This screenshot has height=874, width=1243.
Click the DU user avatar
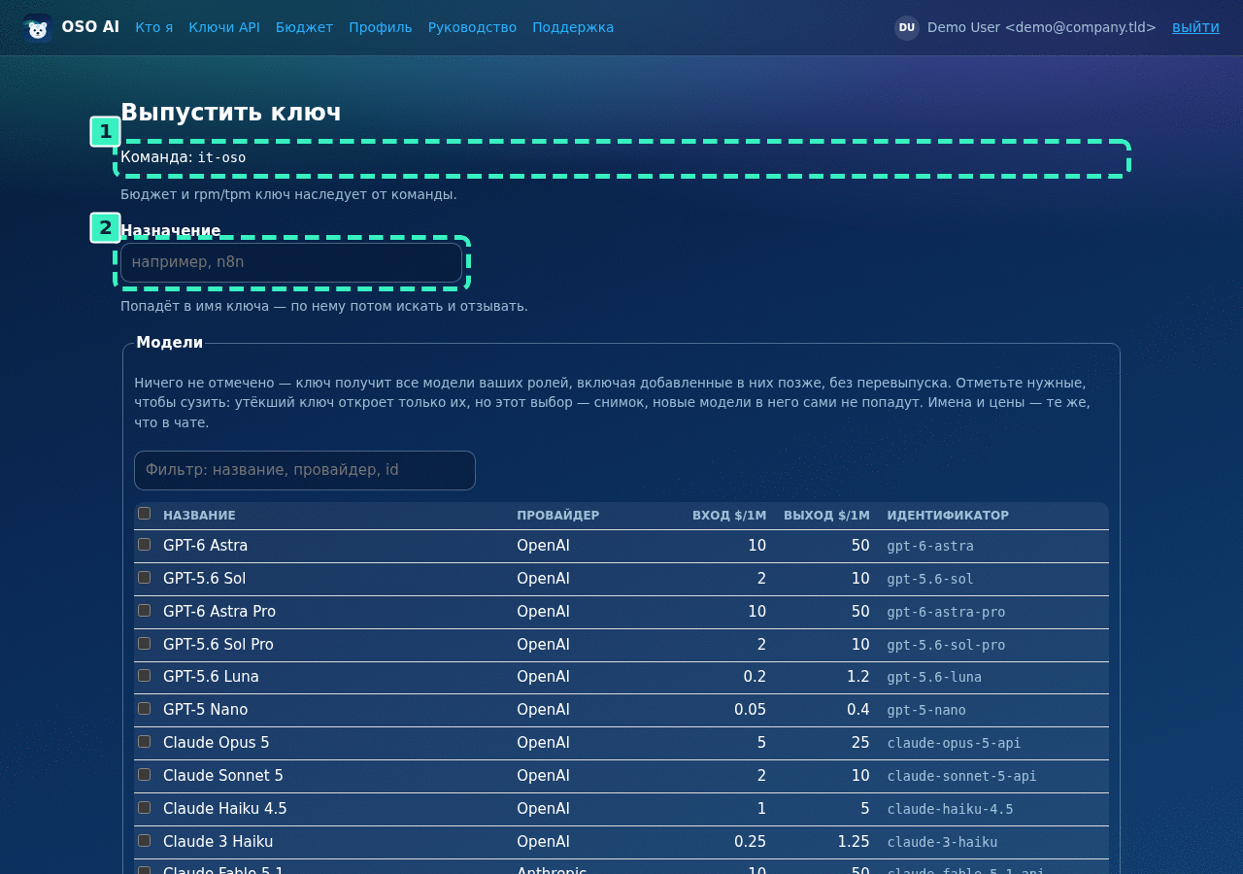tap(907, 27)
